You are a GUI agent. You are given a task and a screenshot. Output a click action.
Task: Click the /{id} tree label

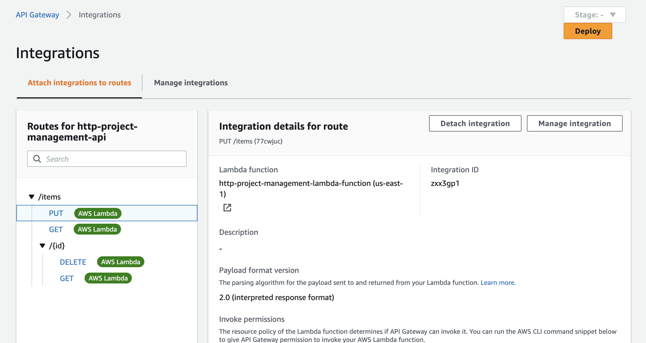(57, 246)
